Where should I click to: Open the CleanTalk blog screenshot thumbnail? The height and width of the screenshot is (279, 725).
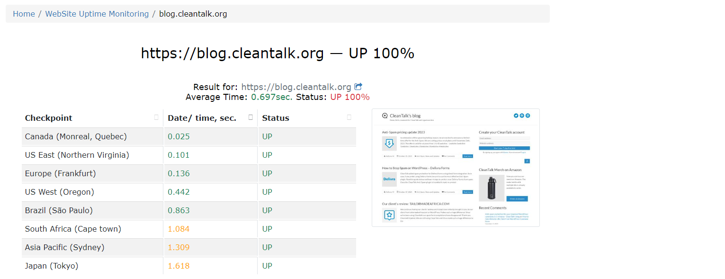456,168
